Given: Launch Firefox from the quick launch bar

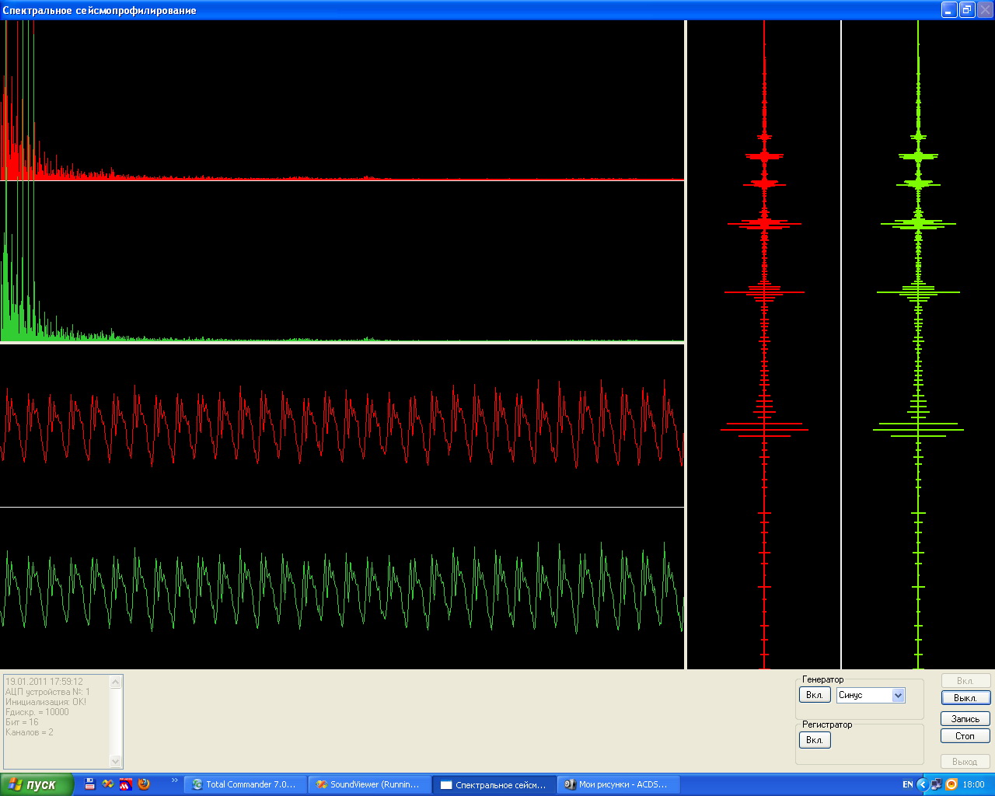Looking at the screenshot, I should pyautogui.click(x=144, y=784).
